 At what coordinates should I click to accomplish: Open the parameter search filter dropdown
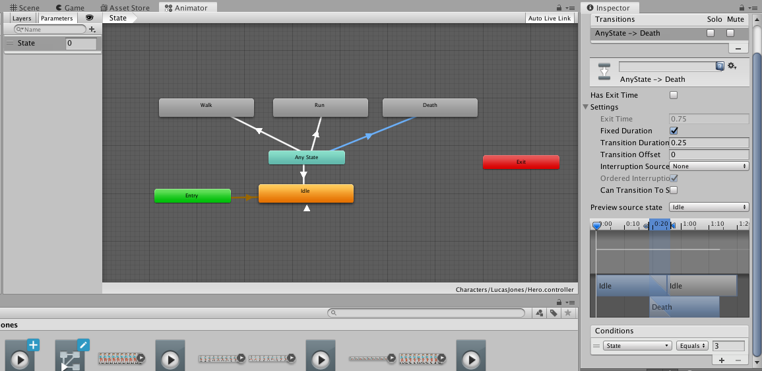click(x=20, y=30)
